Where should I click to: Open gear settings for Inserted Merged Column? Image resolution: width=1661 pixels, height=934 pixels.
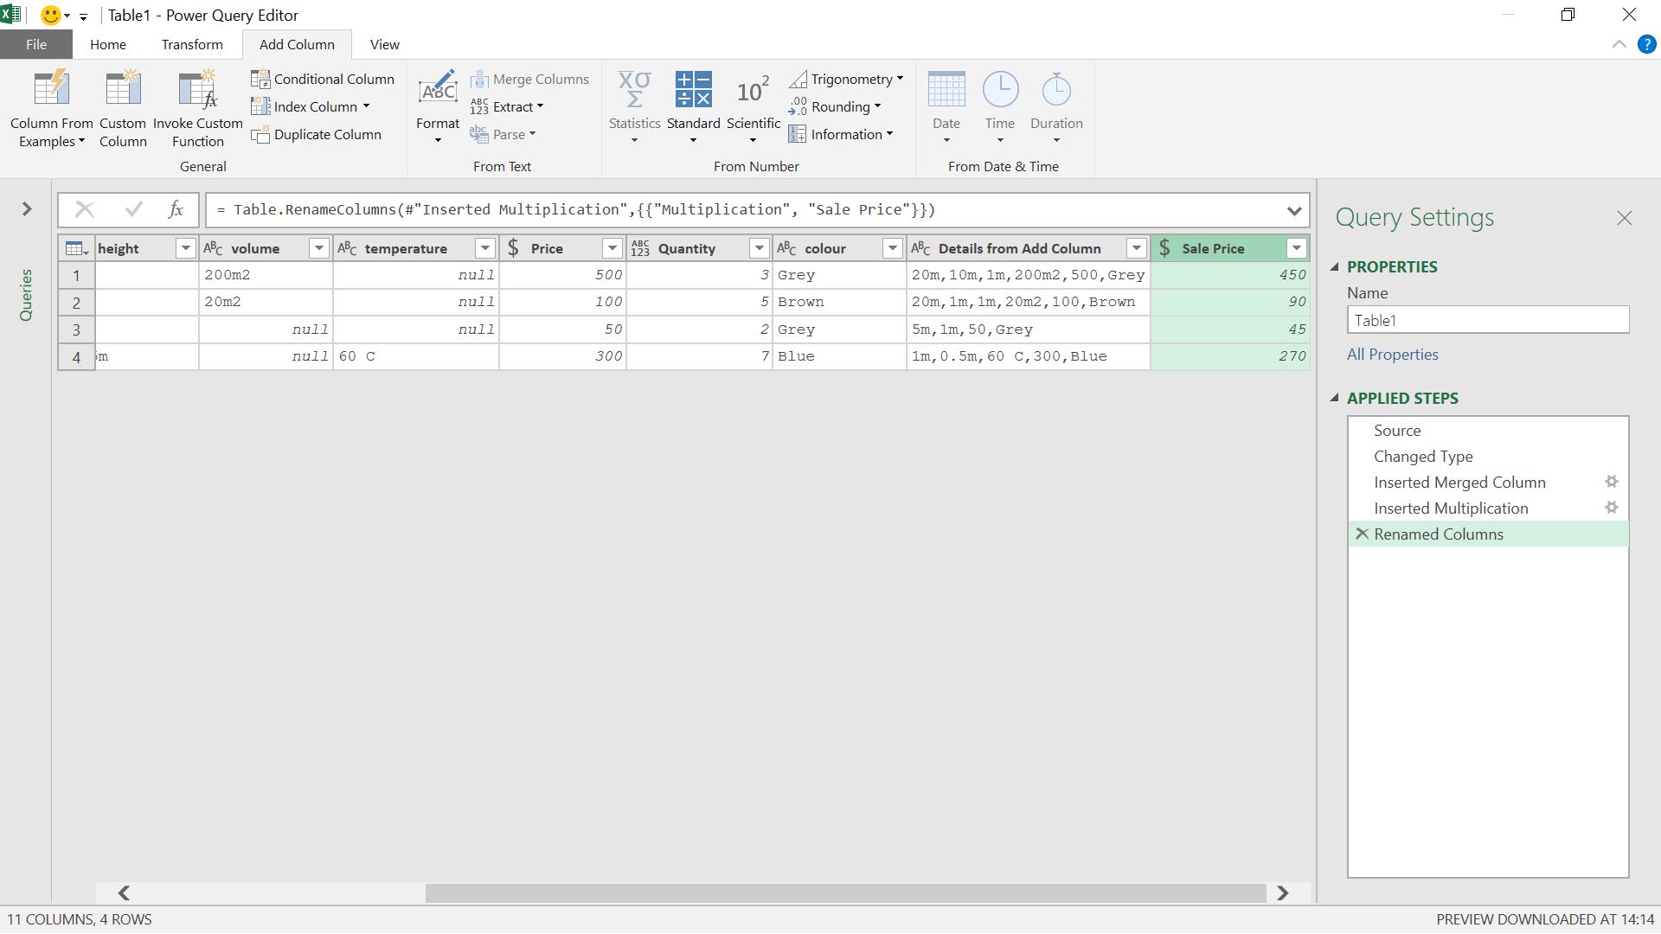tap(1611, 482)
